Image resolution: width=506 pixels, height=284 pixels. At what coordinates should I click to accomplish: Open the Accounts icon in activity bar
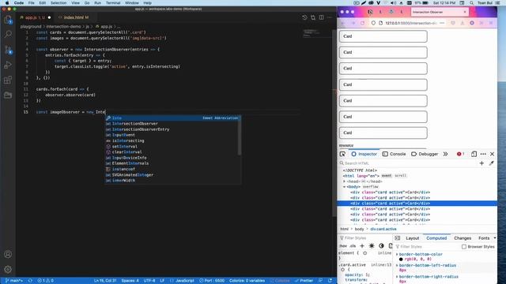tap(8, 254)
